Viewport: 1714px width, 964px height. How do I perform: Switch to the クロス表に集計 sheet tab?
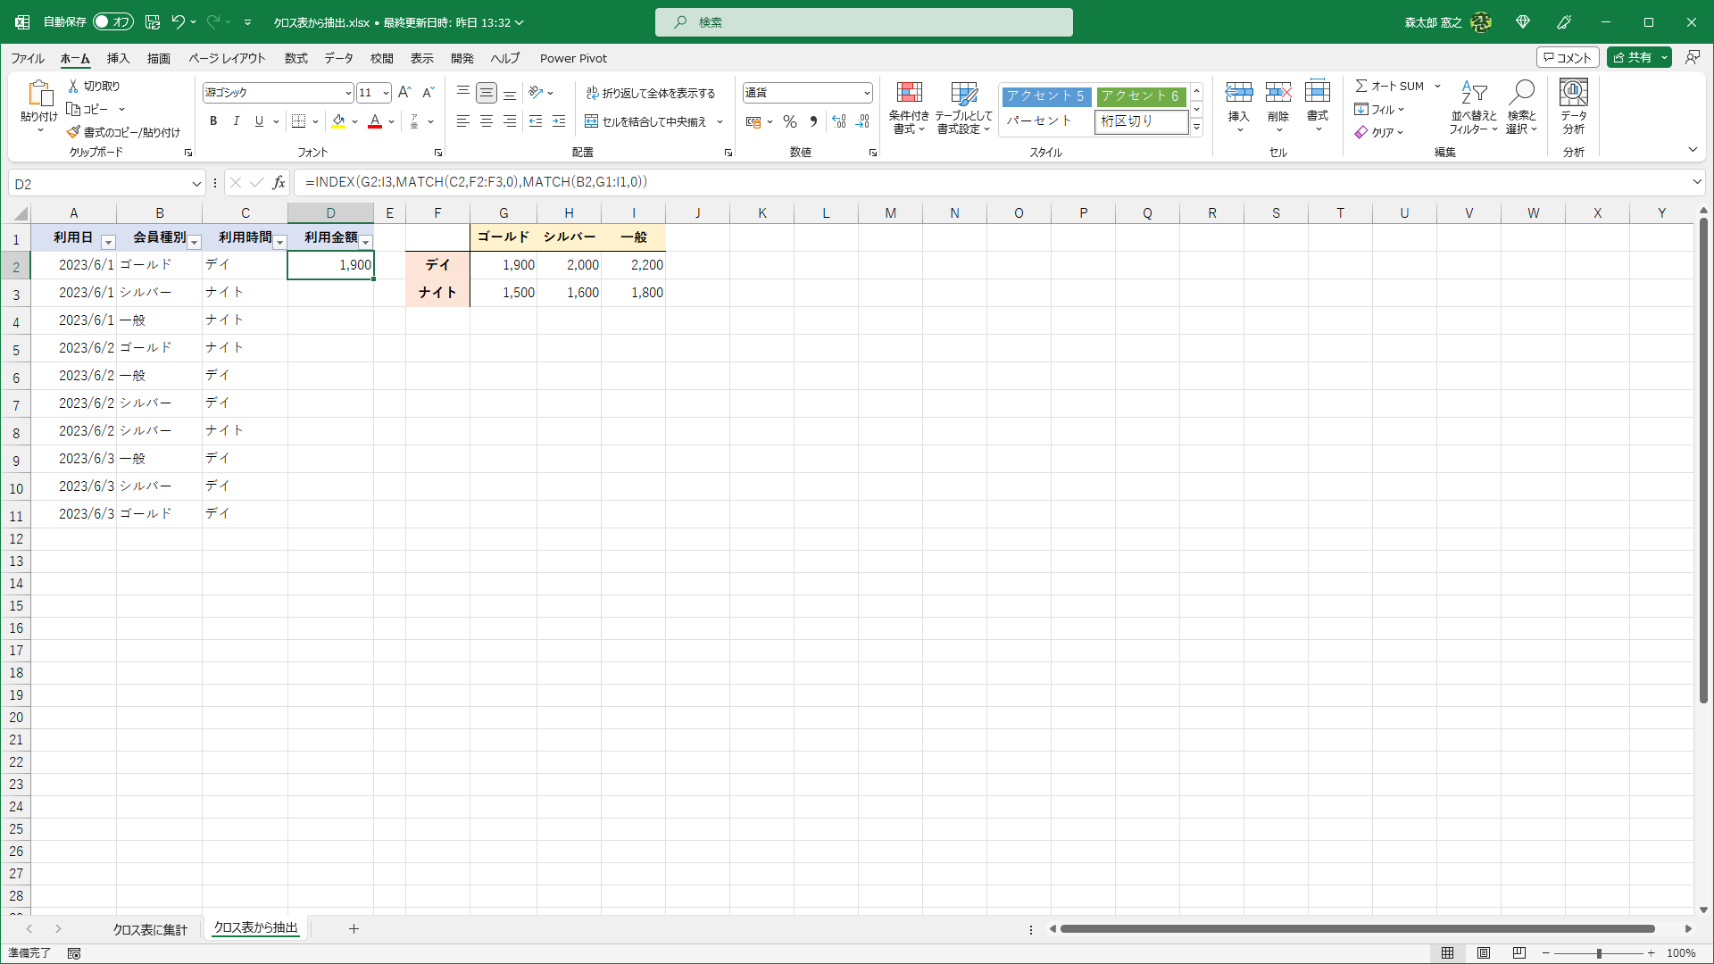150,929
